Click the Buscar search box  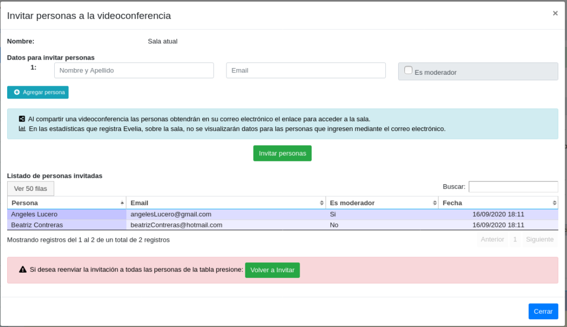[x=513, y=187]
